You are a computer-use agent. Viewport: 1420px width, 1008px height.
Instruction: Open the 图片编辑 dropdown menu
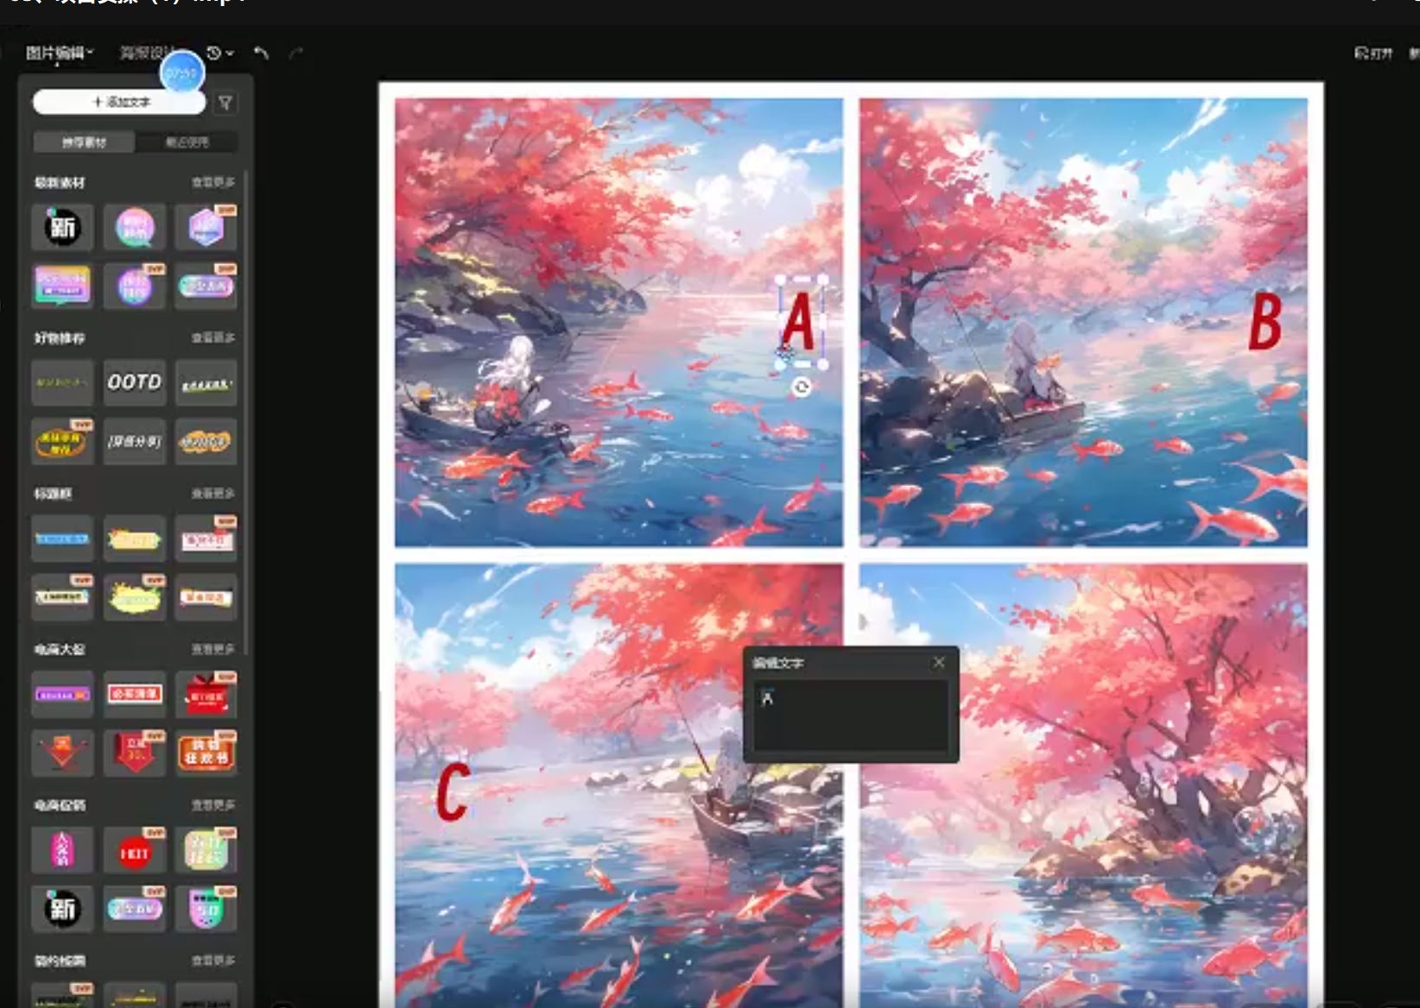click(59, 54)
